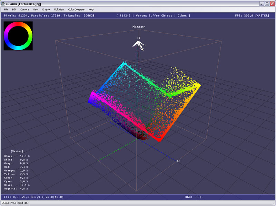Open the Color Compare menu
This screenshot has height=206, width=276.
click(x=76, y=10)
